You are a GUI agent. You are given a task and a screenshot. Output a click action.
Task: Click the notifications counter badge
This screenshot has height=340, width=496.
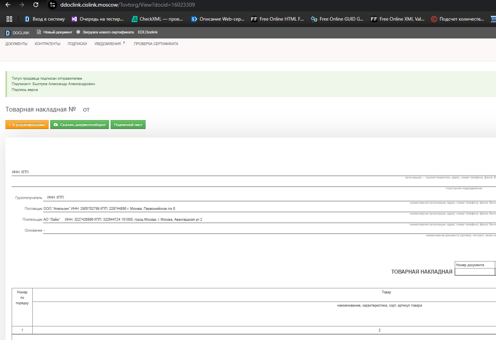124,42
